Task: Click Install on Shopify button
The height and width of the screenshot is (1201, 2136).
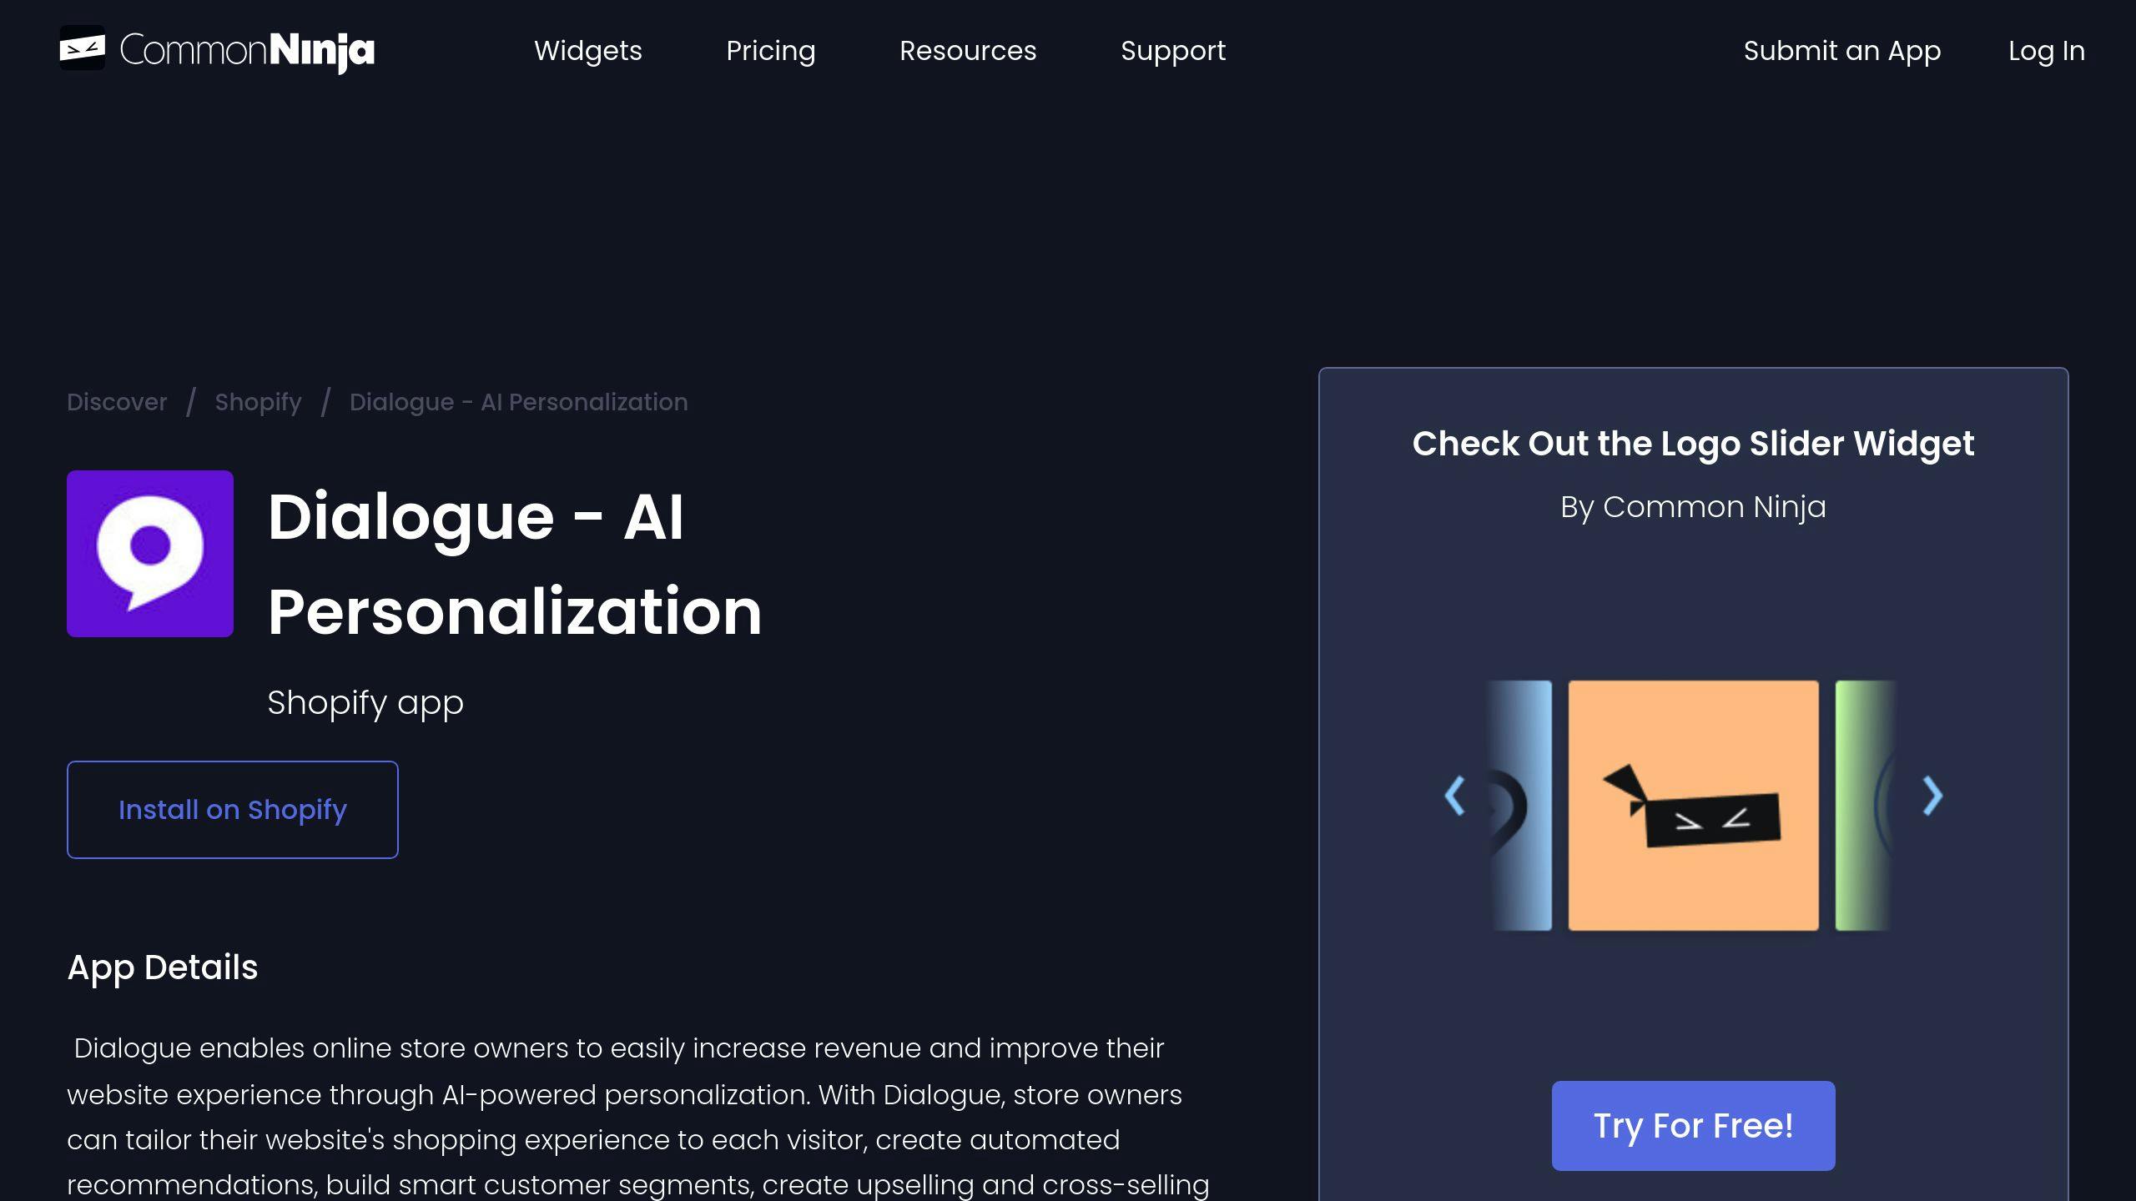Action: [x=232, y=808]
